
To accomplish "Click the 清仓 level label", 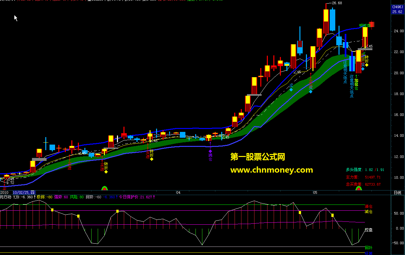I will click(x=369, y=206).
